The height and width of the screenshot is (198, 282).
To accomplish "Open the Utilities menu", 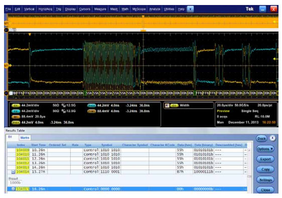I will click(169, 9).
